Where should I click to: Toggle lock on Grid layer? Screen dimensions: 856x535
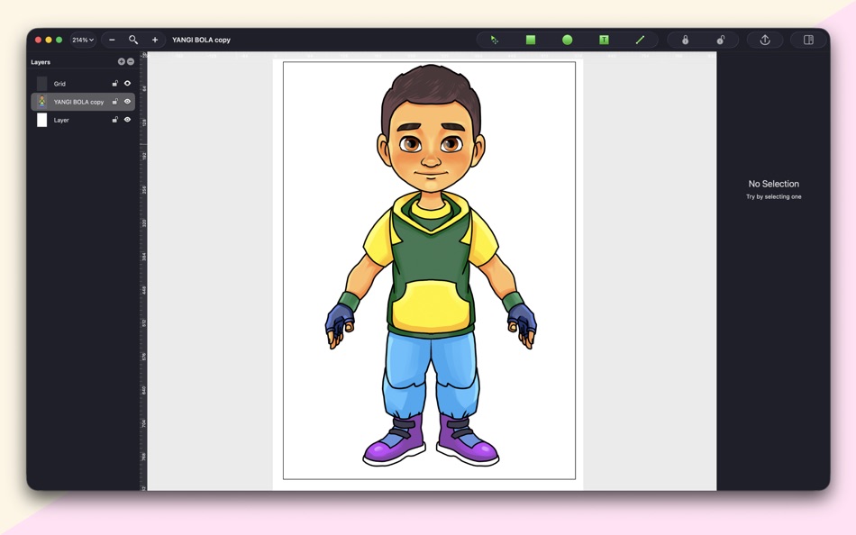click(x=115, y=84)
